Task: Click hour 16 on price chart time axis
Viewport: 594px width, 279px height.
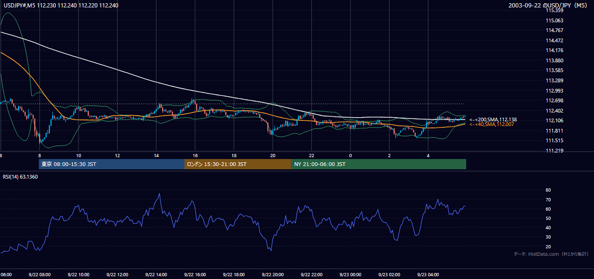Action: tap(195, 155)
